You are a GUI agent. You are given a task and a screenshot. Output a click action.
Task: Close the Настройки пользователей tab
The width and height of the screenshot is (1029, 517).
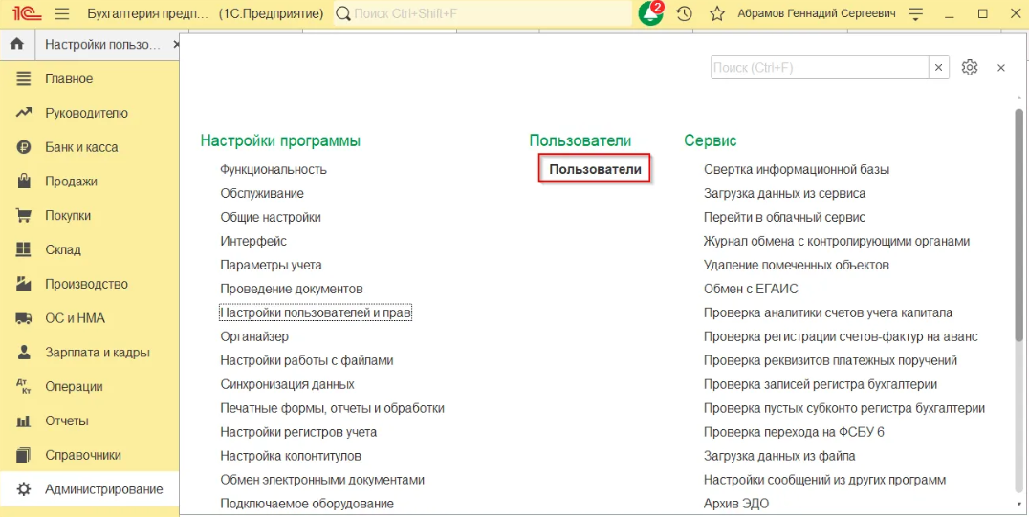pyautogui.click(x=176, y=45)
